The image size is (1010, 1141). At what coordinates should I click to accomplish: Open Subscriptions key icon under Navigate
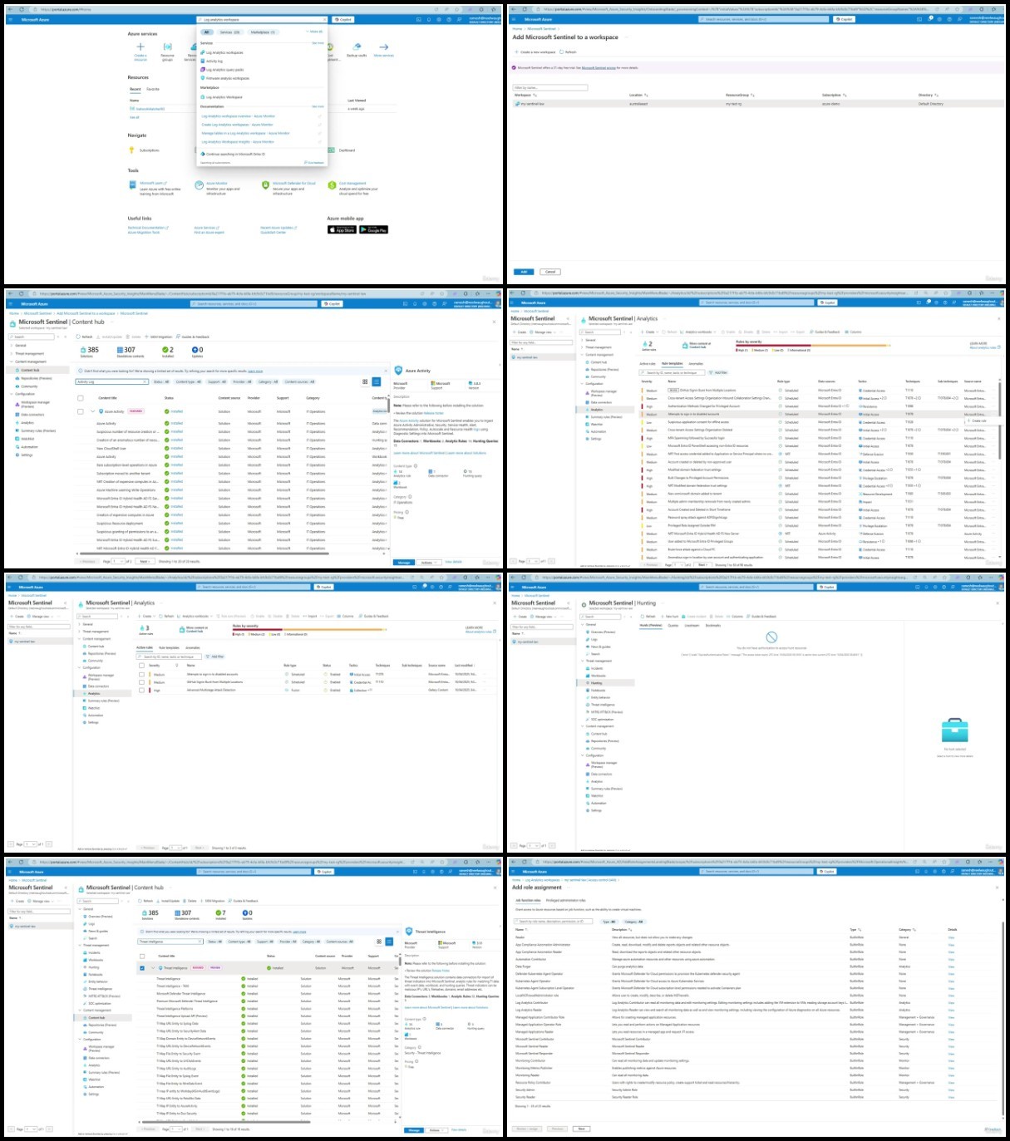click(131, 150)
